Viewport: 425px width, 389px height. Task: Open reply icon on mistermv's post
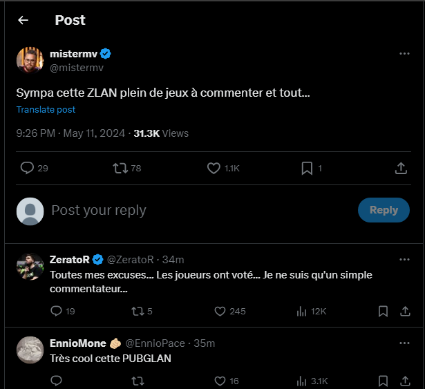coord(27,168)
